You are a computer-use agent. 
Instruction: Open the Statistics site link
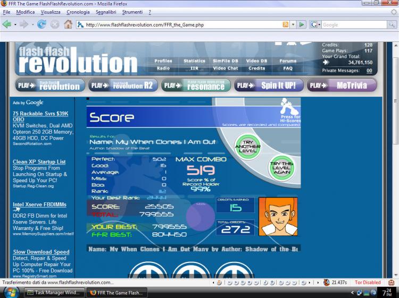pos(194,61)
